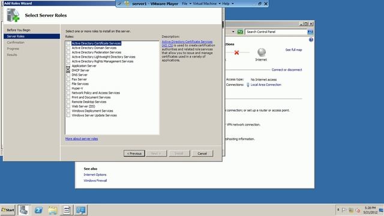
Task: Check the DNS Server role checkbox
Action: coord(68,74)
